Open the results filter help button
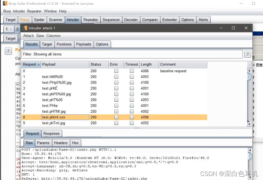This screenshot has width=263, height=180. (x=248, y=54)
